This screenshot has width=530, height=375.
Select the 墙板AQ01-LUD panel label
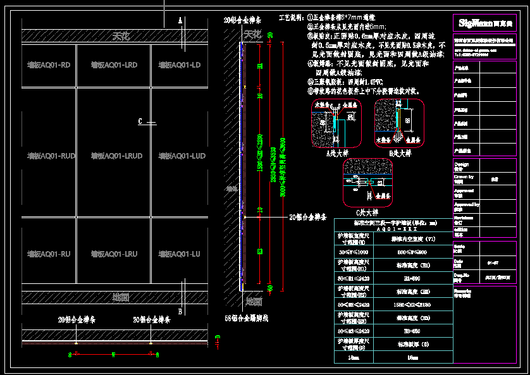182,156
